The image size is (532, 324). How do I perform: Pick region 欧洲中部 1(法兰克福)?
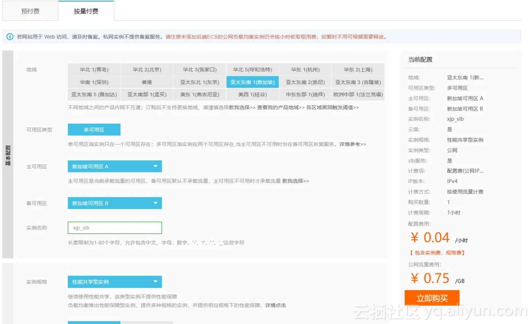click(x=358, y=95)
